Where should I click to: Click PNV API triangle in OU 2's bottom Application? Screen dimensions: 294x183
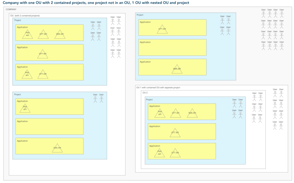[159, 153]
